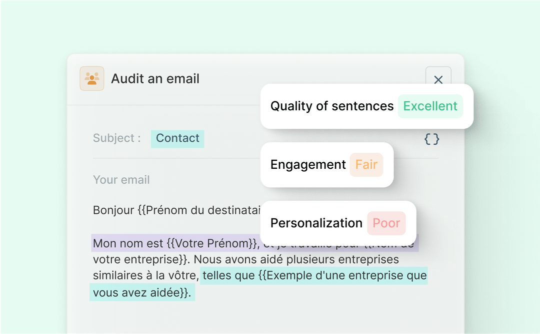Image resolution: width=540 pixels, height=334 pixels.
Task: Click the highlighted vous avez aidée text
Action: pos(142,293)
